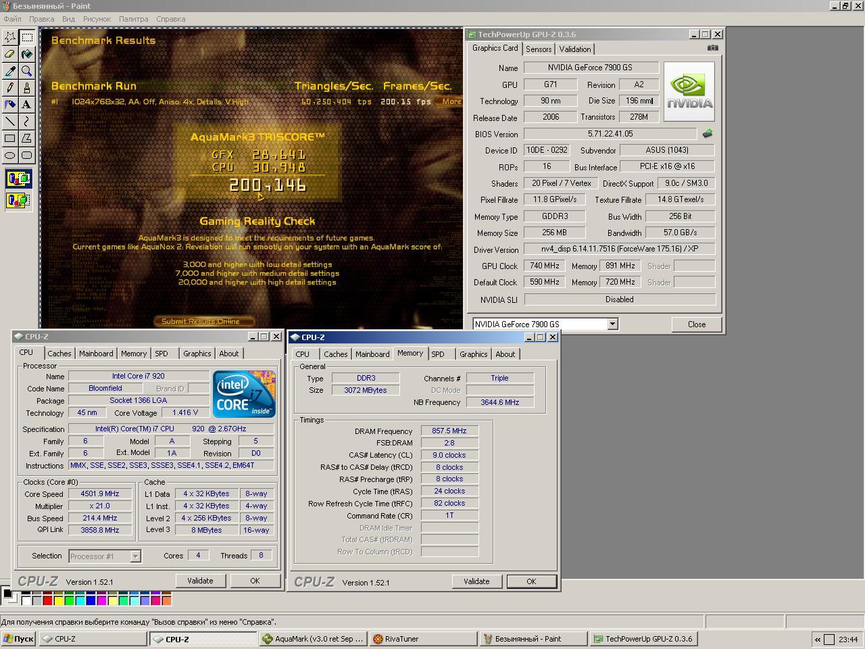
Task: Select the Brush tool in Paint
Action: click(27, 88)
